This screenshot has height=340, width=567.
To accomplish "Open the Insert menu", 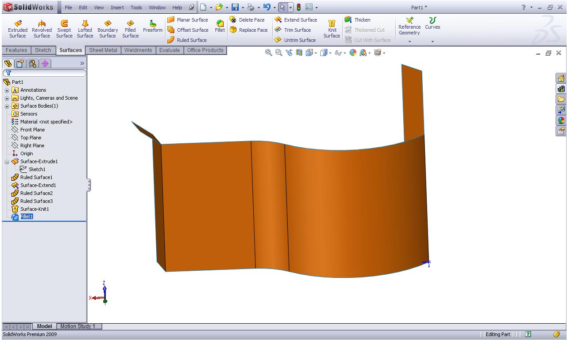I will 117,7.
